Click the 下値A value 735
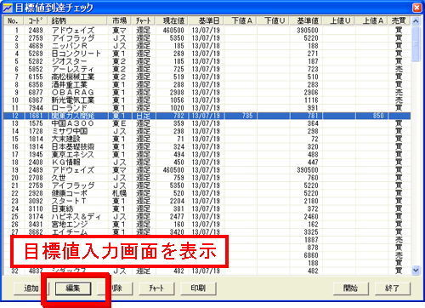 [247, 116]
